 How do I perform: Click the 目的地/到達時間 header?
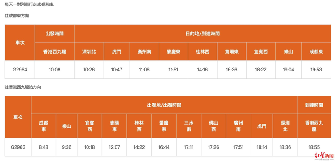point(202,33)
